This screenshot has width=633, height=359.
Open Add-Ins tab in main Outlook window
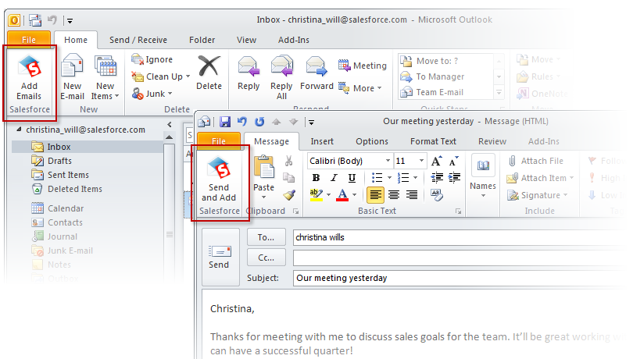(x=294, y=40)
